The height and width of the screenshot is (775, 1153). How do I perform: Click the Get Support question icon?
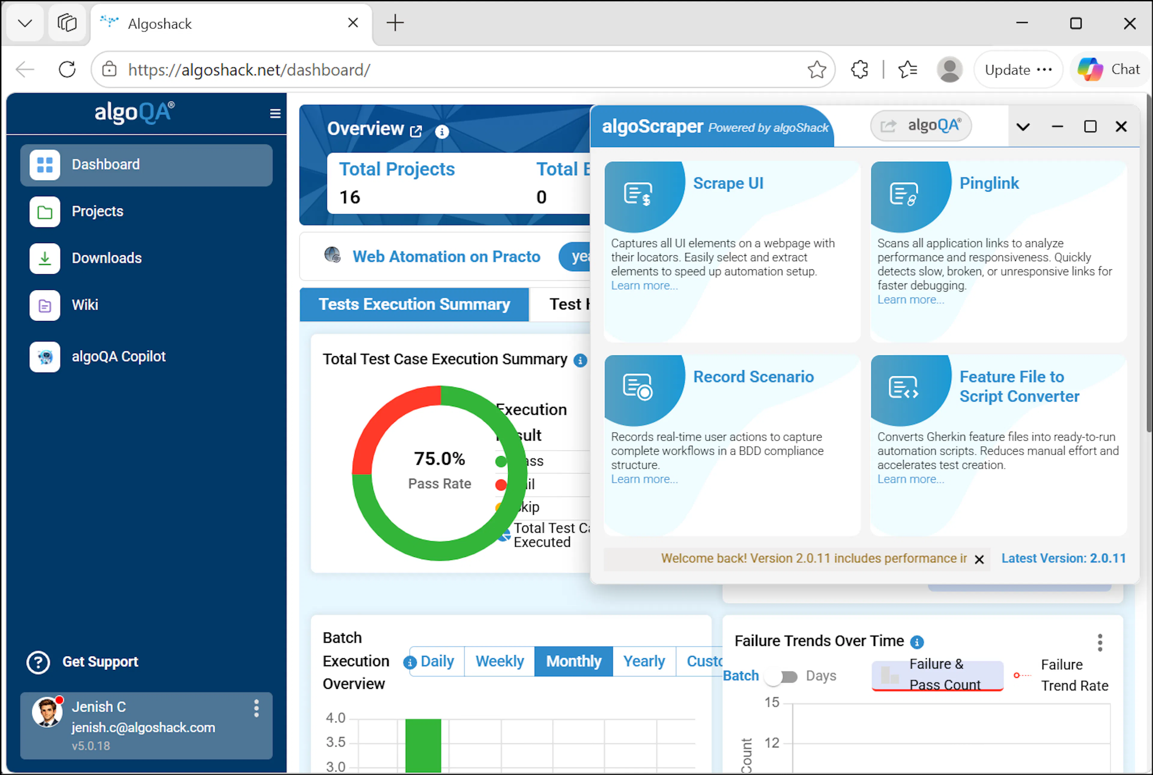[x=38, y=662]
